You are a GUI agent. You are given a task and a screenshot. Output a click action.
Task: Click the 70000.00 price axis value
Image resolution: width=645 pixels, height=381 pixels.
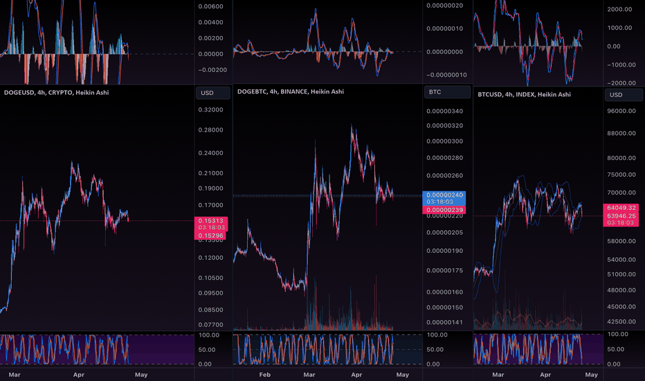point(621,193)
